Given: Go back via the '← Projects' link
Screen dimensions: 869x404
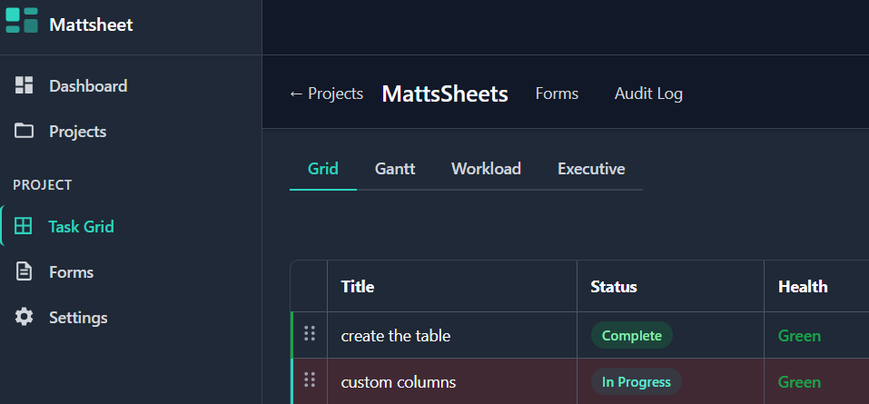Looking at the screenshot, I should pos(326,94).
